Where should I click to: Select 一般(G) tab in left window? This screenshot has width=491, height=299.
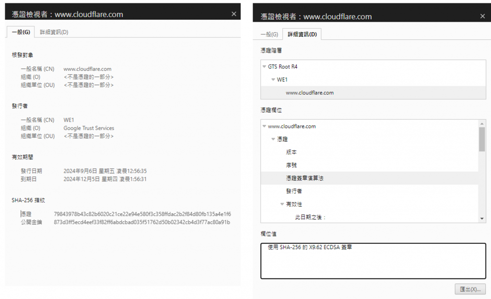pyautogui.click(x=21, y=32)
